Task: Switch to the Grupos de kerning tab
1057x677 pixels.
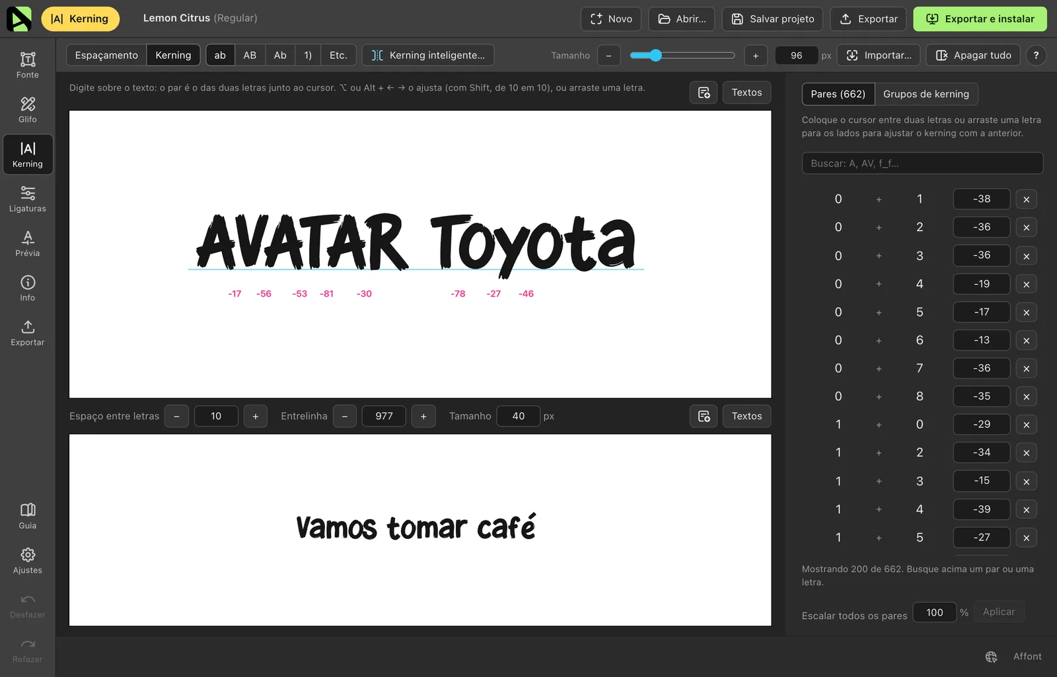Action: [926, 94]
